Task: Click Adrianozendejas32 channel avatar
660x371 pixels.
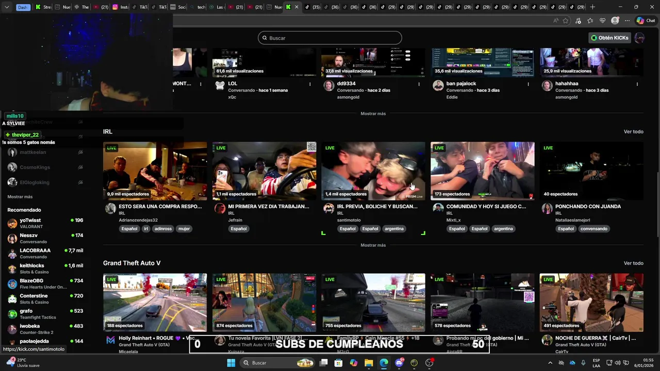Action: pos(110,208)
